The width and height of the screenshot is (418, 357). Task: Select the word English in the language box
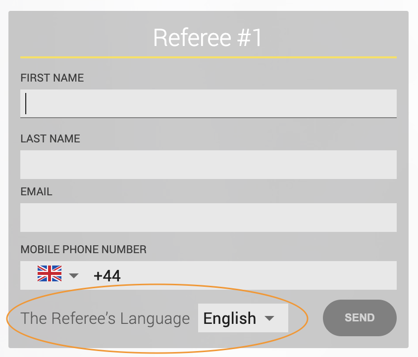pyautogui.click(x=229, y=318)
